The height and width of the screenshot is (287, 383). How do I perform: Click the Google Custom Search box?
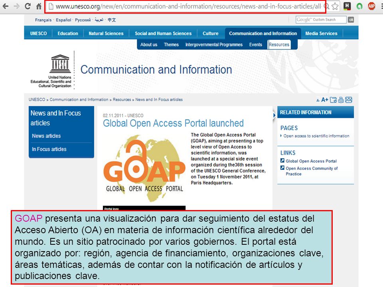click(321, 20)
